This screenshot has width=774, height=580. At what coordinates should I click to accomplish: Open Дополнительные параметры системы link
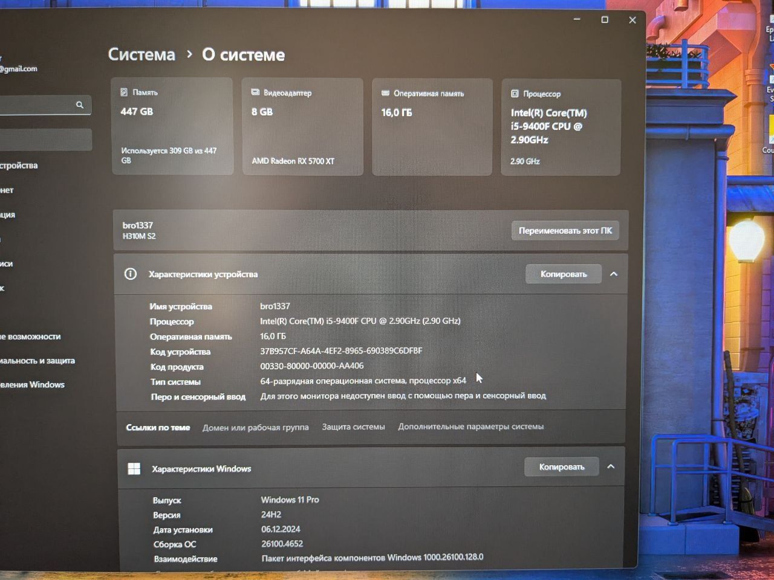tap(470, 427)
